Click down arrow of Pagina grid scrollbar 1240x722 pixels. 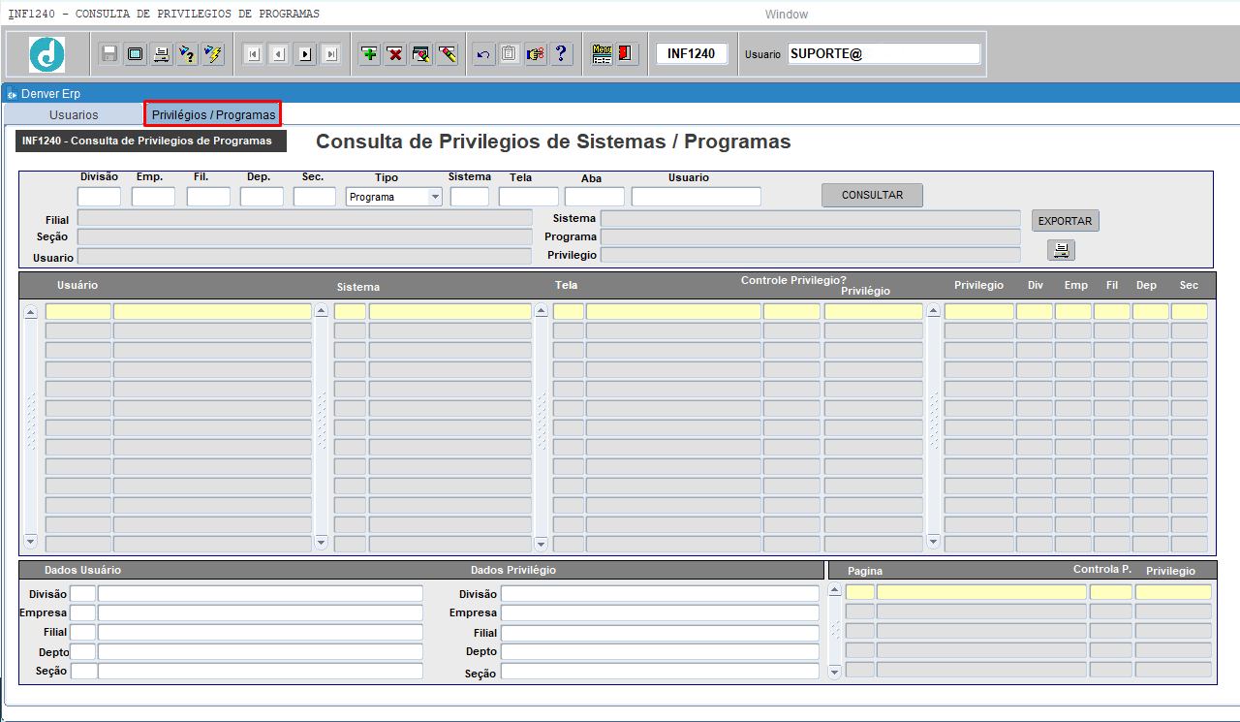coord(835,671)
